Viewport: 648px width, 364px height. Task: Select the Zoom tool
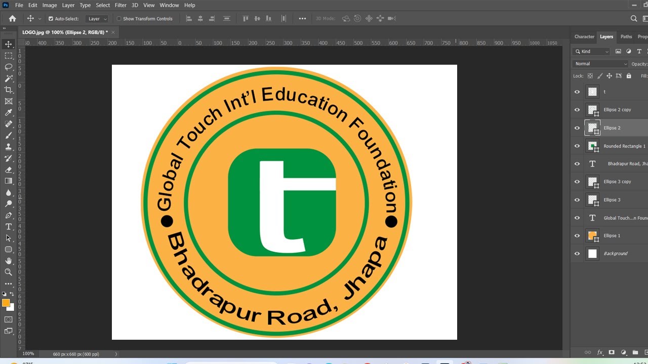(9, 272)
